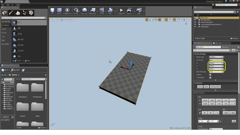Click the Save toolbar icon
240x135 pixels.
(x=52, y=11)
